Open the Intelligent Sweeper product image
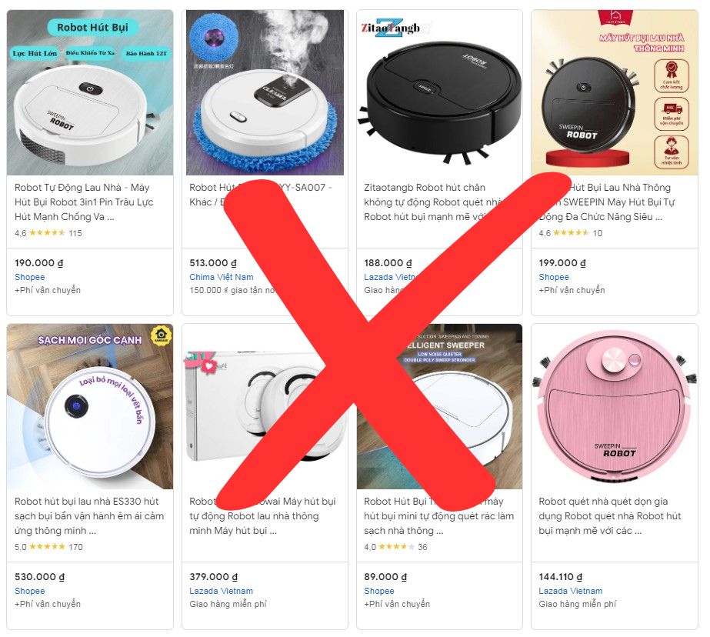This screenshot has width=710, height=637. [440, 406]
